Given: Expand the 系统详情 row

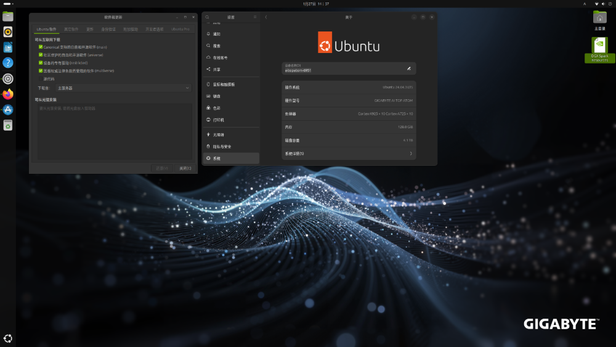Looking at the screenshot, I should [349, 153].
